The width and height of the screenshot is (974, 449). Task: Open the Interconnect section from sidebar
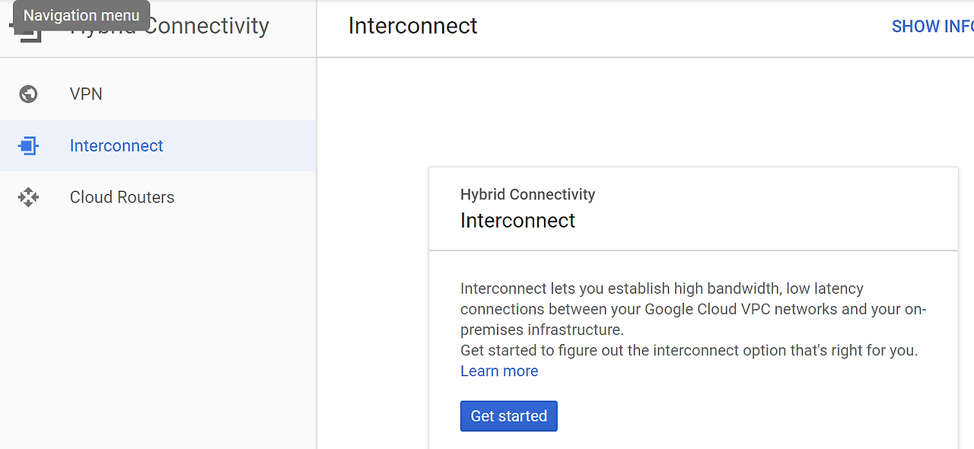[x=116, y=145]
